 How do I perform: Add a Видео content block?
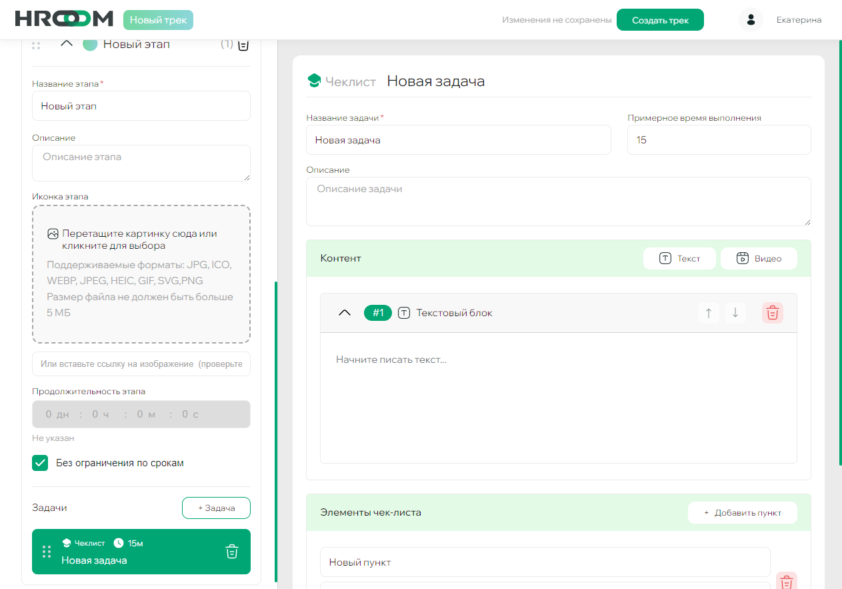pyautogui.click(x=759, y=259)
